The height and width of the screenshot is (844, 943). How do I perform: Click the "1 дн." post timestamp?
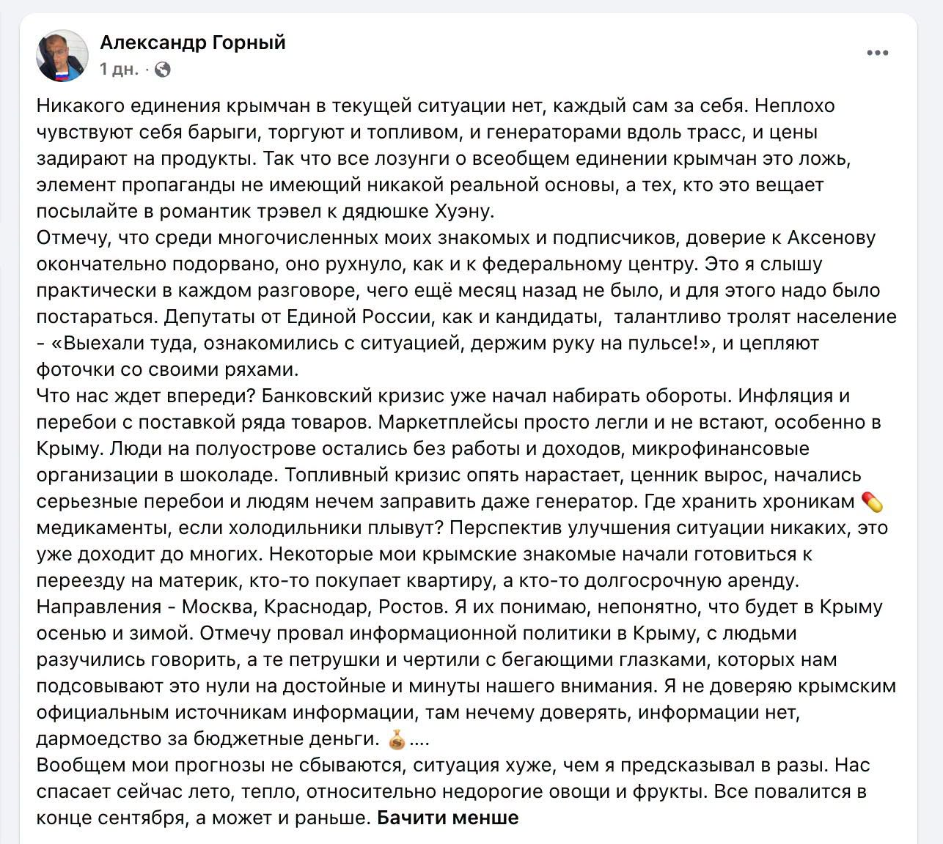click(x=119, y=70)
